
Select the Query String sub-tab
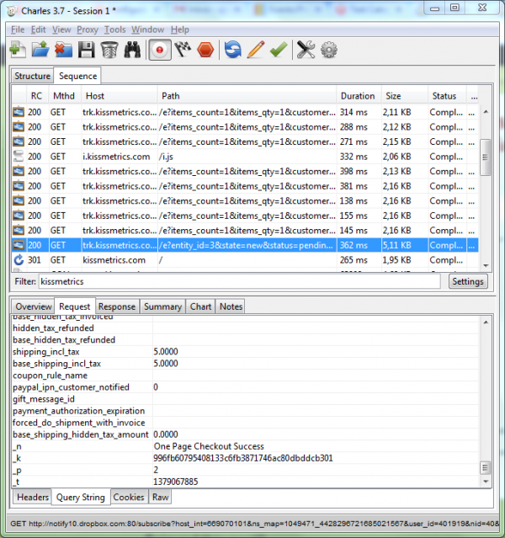pyautogui.click(x=81, y=497)
